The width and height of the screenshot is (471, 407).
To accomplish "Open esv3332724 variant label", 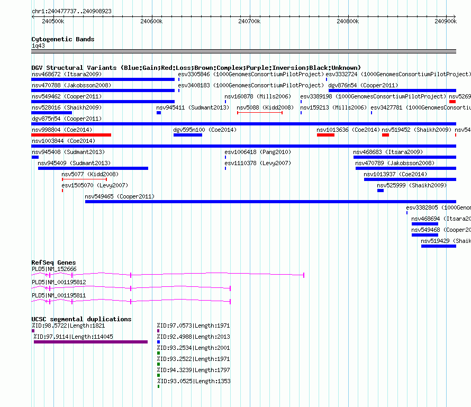I will [398, 74].
